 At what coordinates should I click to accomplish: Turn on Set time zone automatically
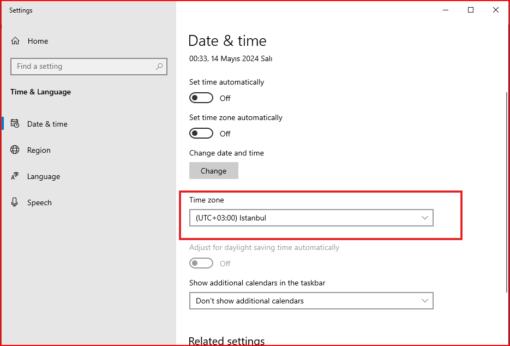(x=201, y=134)
